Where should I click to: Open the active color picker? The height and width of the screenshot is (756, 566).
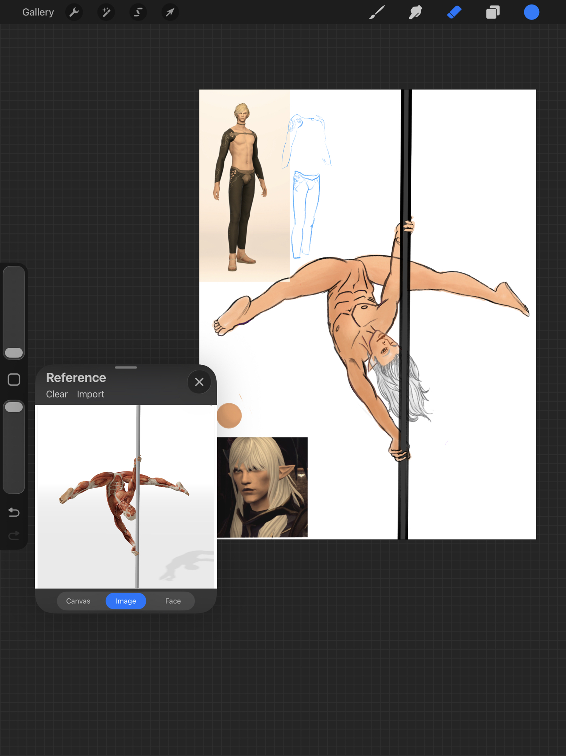[531, 12]
